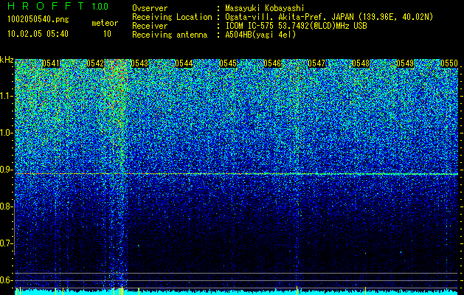
Task: Click the observer name Masayuki Kobayashi
Action: pyautogui.click(x=265, y=8)
